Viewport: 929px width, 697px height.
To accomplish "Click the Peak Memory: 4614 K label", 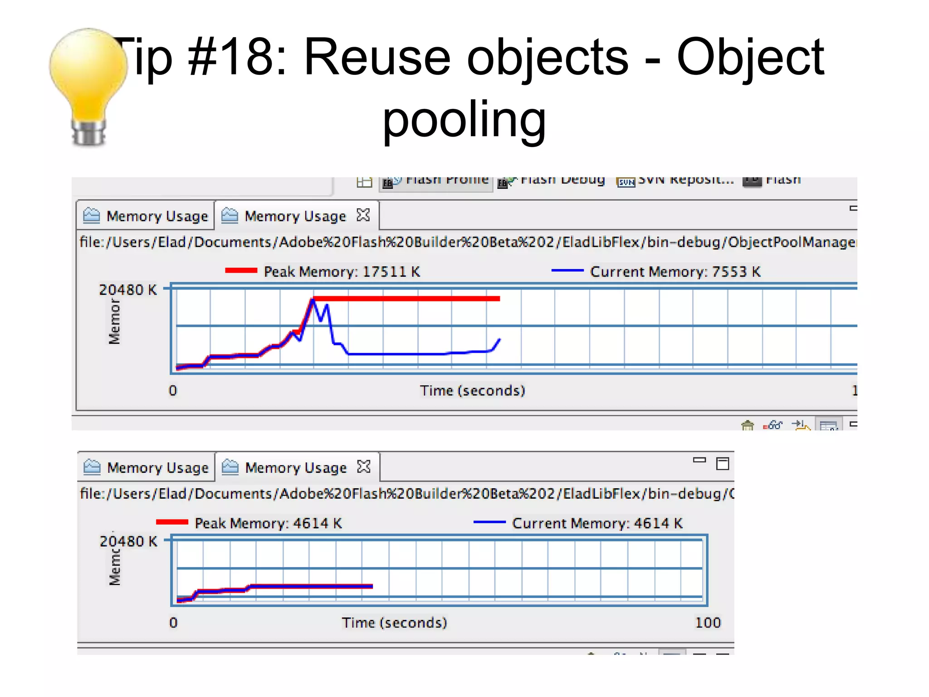I will point(268,523).
